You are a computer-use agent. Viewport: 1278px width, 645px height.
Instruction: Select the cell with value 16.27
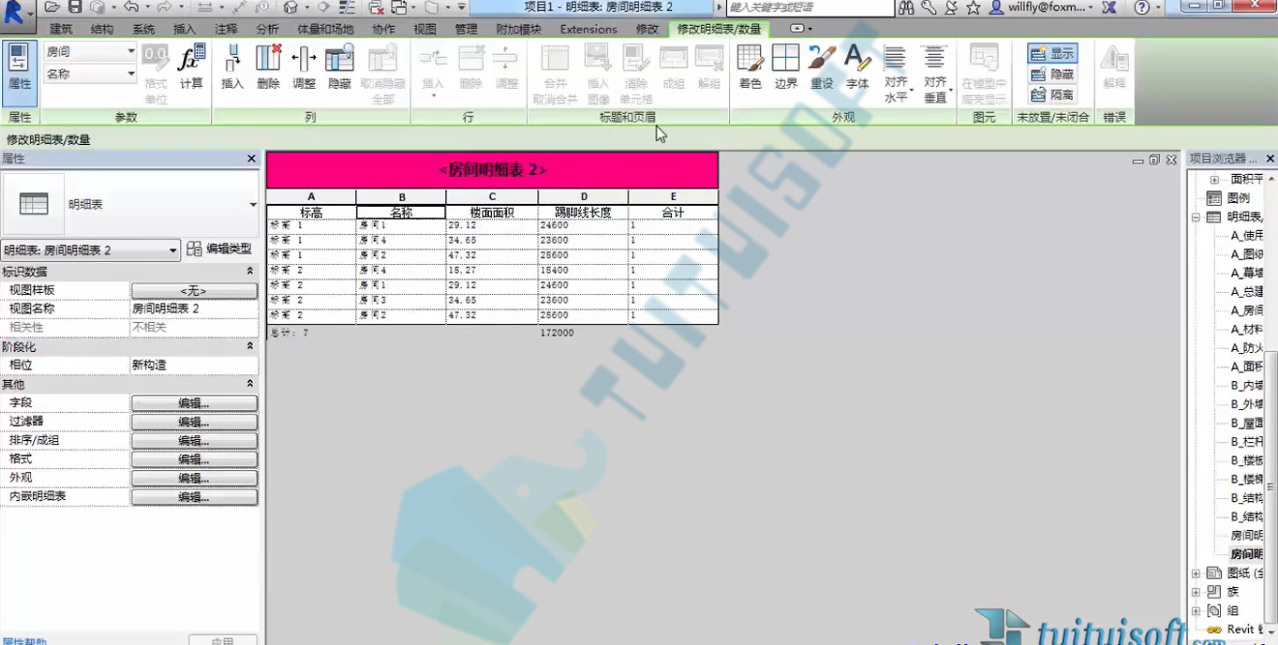(x=492, y=270)
